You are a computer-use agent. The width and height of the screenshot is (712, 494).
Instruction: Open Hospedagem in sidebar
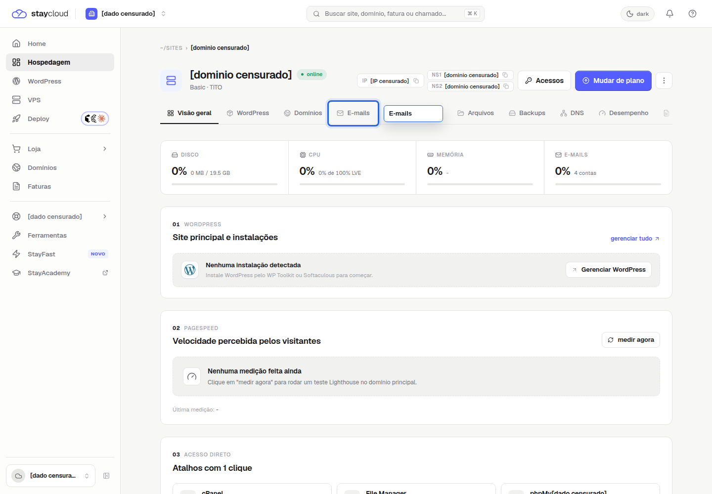tap(60, 62)
